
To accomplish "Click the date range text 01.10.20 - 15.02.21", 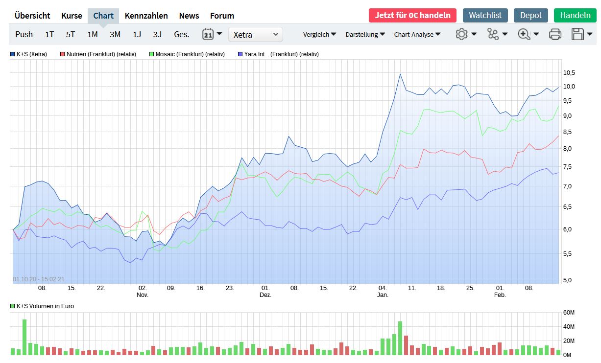I will [x=38, y=279].
